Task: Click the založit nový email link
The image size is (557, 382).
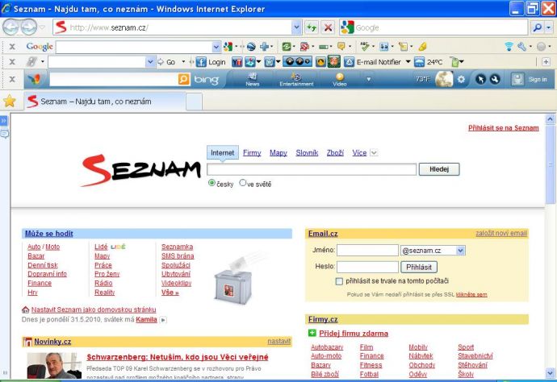Action: click(501, 233)
